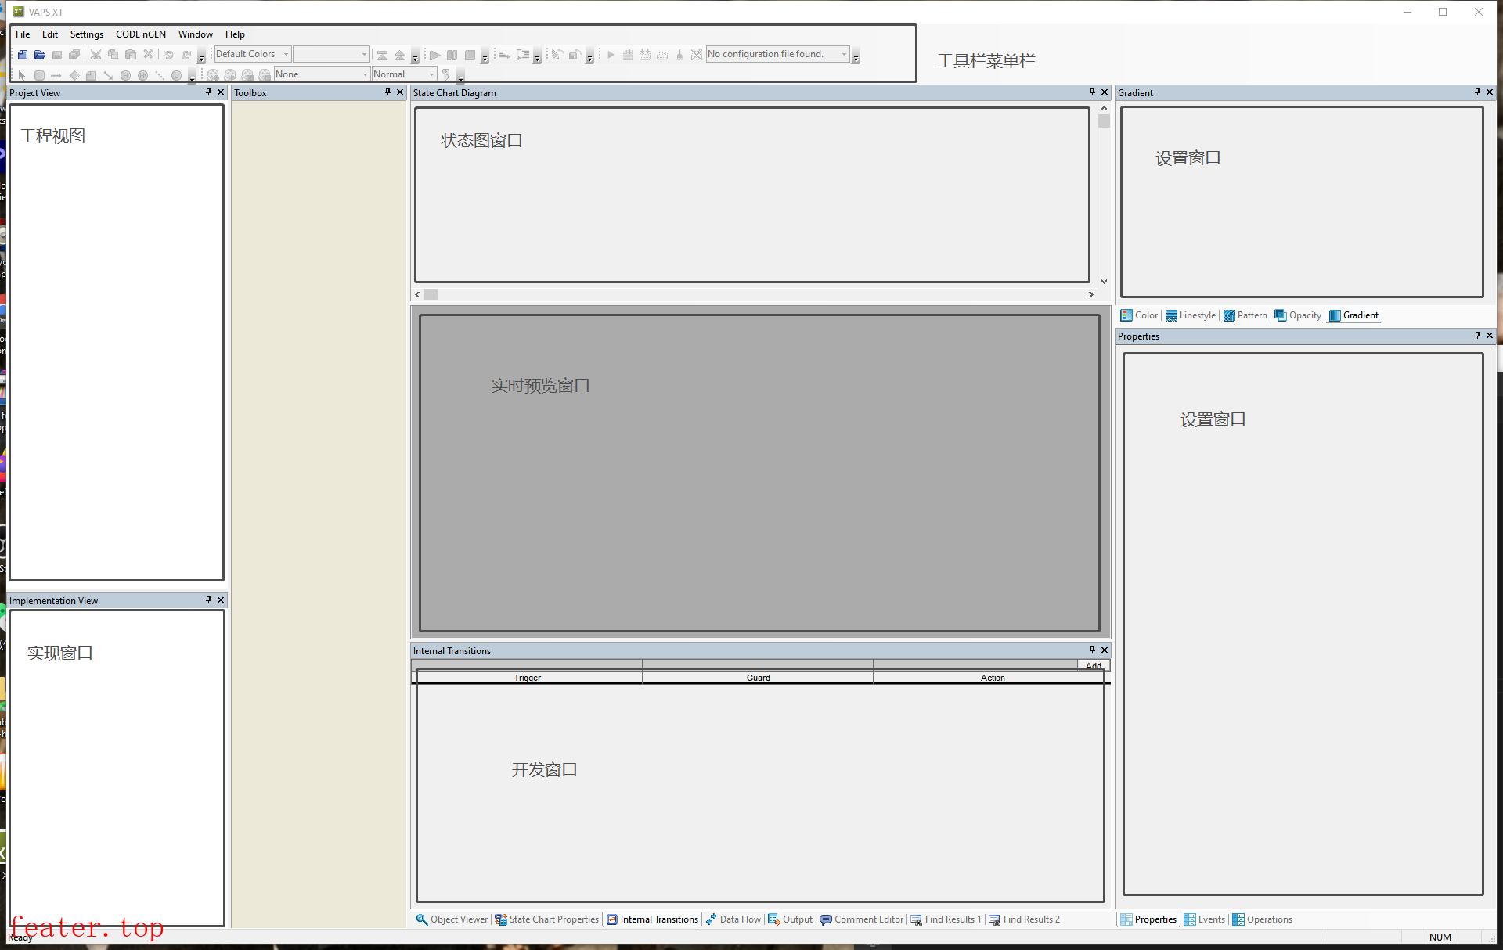This screenshot has height=950, width=1503.
Task: Click the Open folder toolbar icon
Action: coord(40,55)
